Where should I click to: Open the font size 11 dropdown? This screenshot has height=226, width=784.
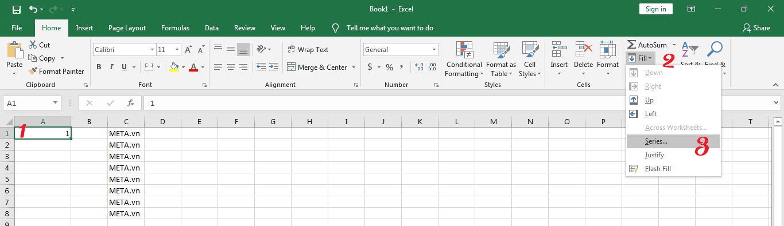[177, 50]
